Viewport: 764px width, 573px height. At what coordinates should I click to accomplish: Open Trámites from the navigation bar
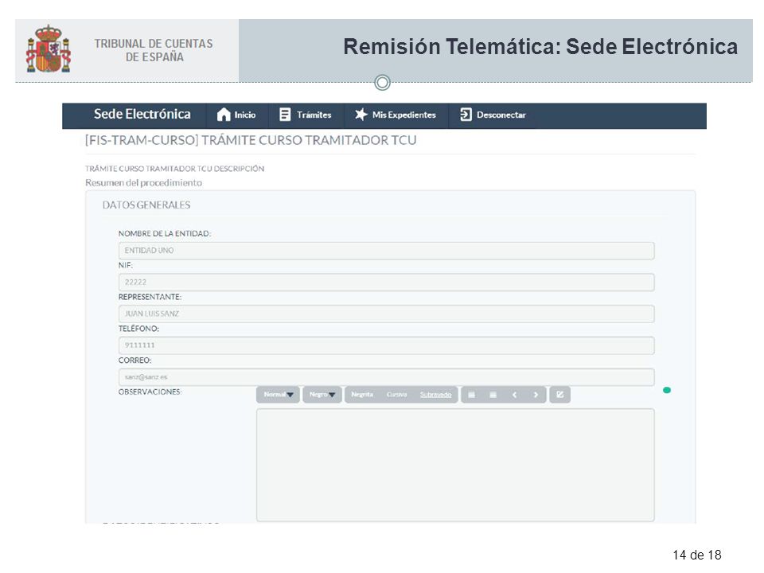[305, 115]
